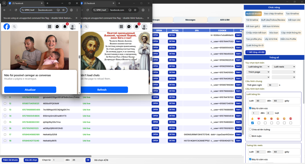305x164 pixels.
Task: Expand the 'Lướt bảng tin' dropdown
Action: click(x=258, y=67)
